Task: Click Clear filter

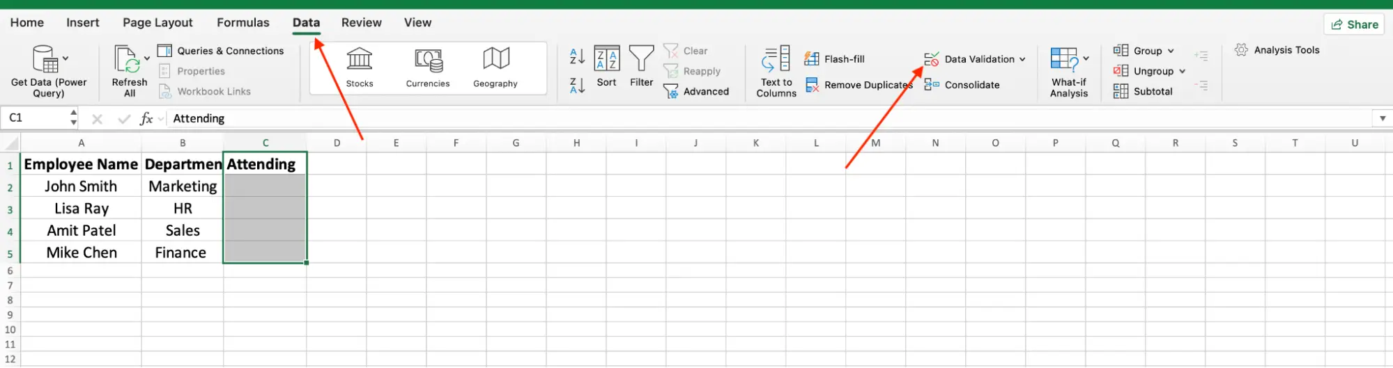Action: point(685,51)
